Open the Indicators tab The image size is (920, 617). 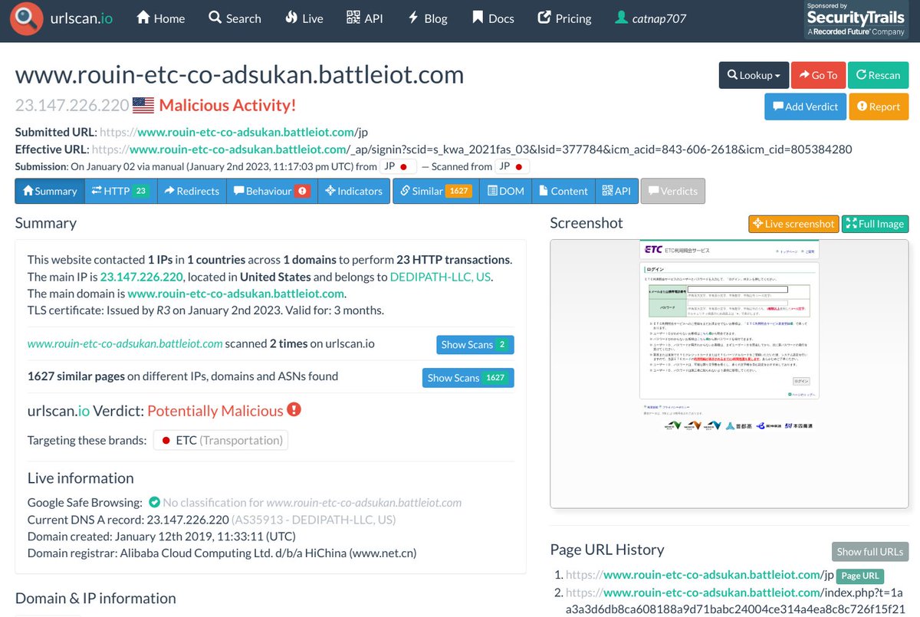pos(353,191)
